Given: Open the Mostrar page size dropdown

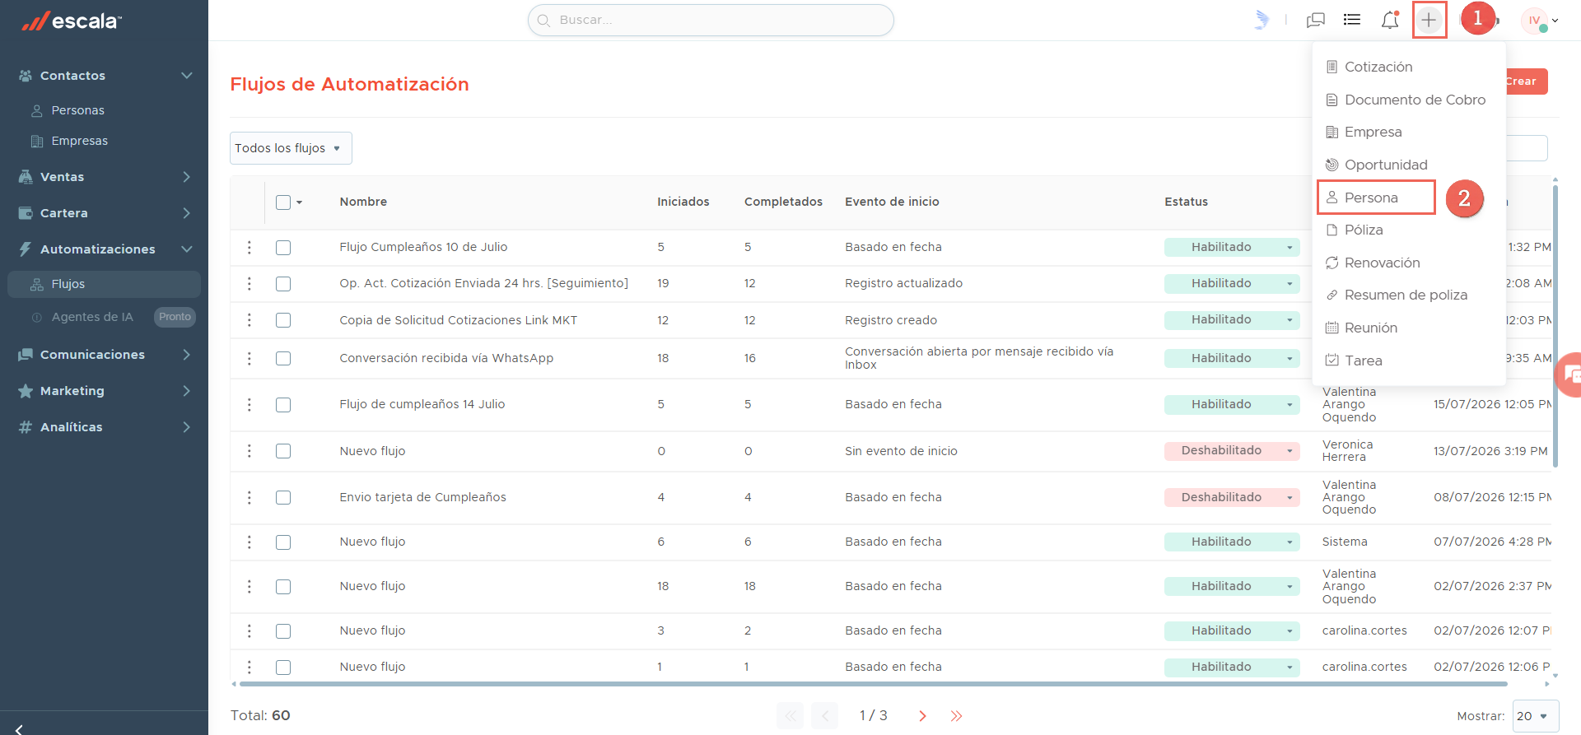Looking at the screenshot, I should 1536,716.
